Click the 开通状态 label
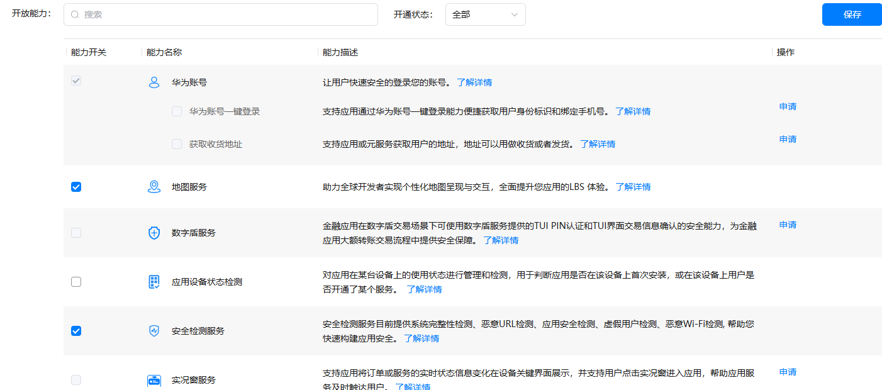This screenshot has height=390, width=882. click(414, 14)
